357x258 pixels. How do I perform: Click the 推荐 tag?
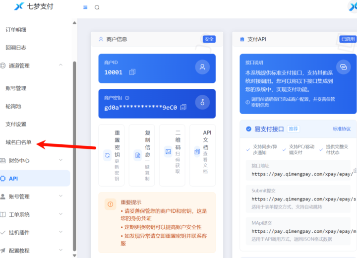click(x=293, y=129)
